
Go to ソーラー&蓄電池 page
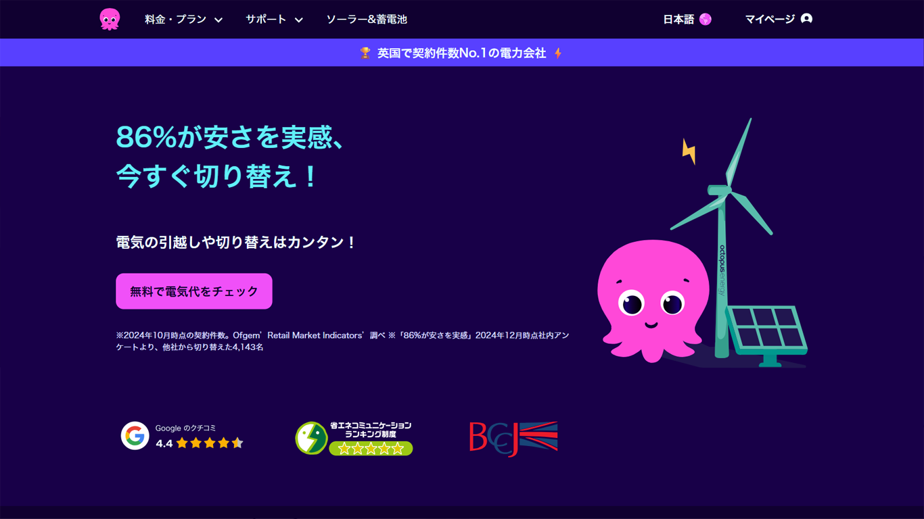click(367, 20)
